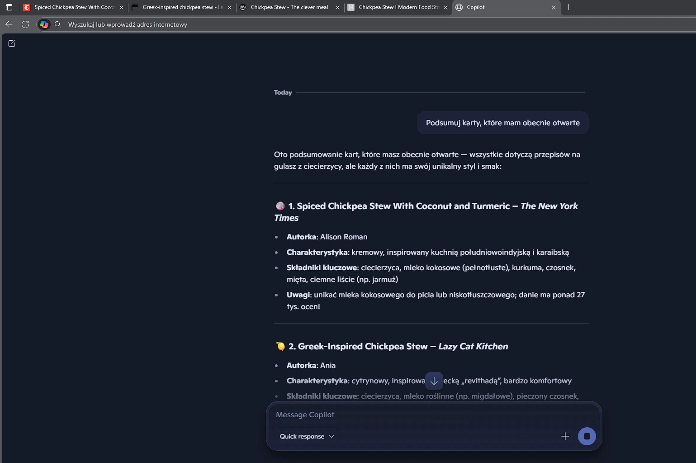Click the 'Today' date label
Screen dimensions: 696x463
tap(283, 92)
